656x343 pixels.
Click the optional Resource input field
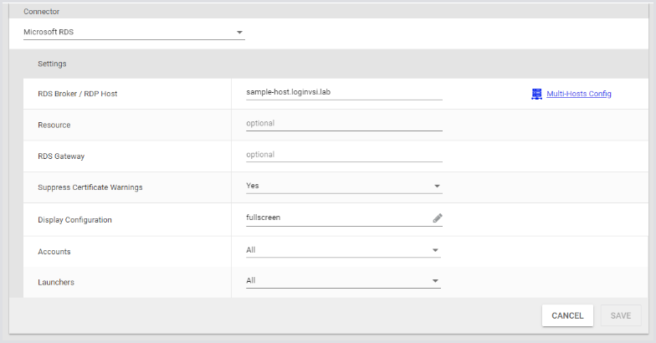coord(343,123)
